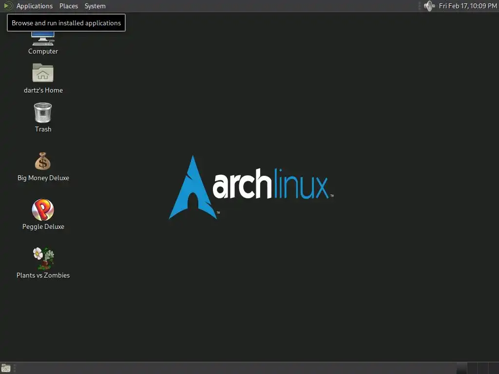Select the Peggle Deluxe game icon

[43, 214]
